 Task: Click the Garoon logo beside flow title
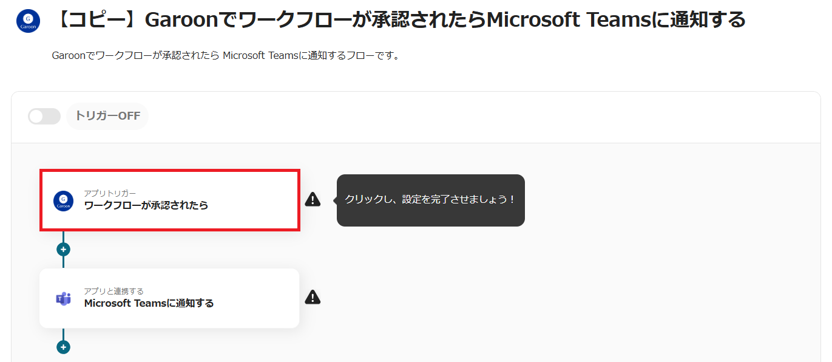coord(28,21)
